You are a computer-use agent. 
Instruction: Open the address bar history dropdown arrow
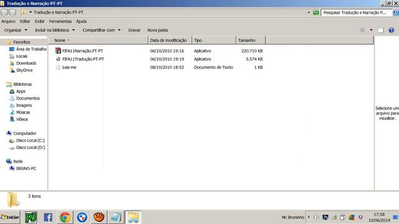[x=309, y=12]
